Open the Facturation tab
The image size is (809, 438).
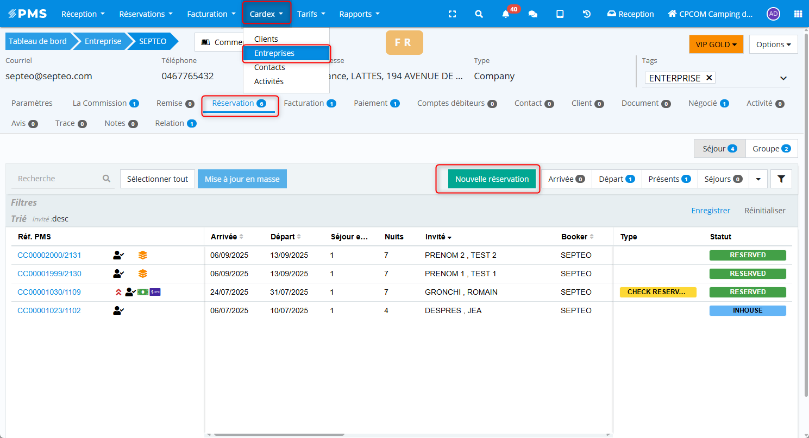[309, 103]
